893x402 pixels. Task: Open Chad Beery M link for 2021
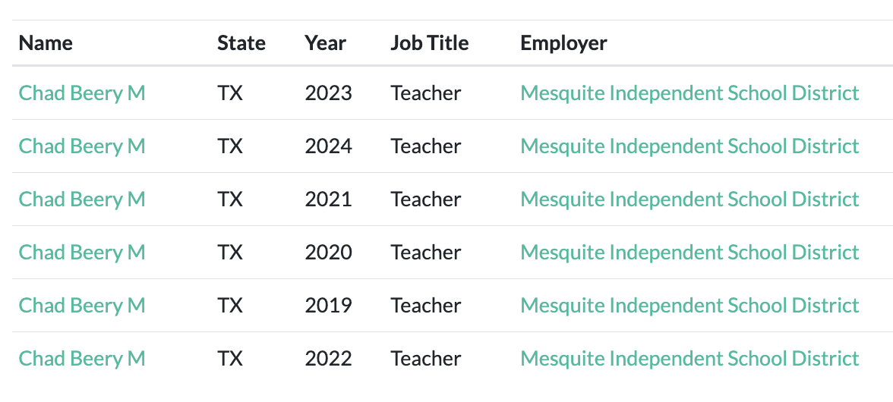pyautogui.click(x=81, y=199)
